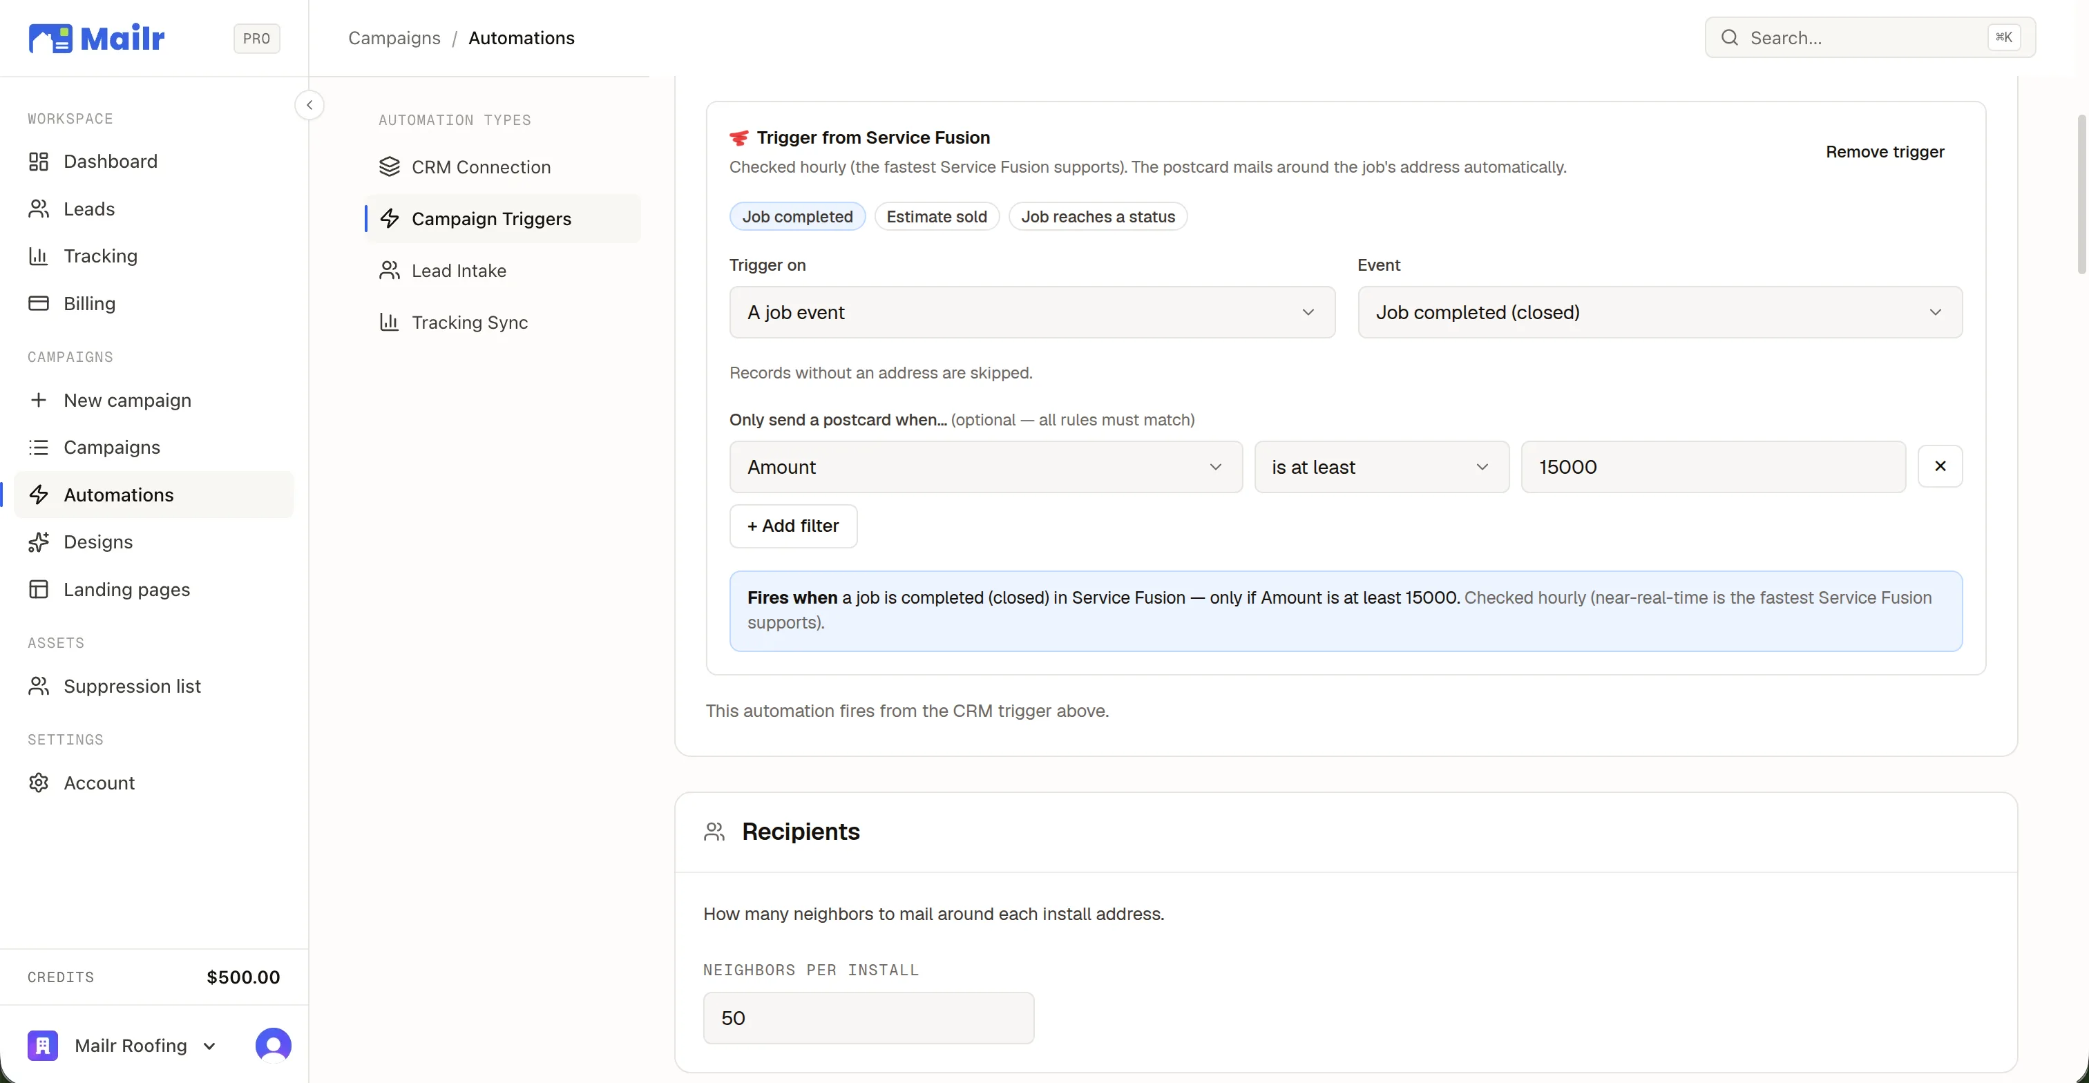Image resolution: width=2089 pixels, height=1083 pixels.
Task: Open the user profile avatar
Action: [x=274, y=1046]
